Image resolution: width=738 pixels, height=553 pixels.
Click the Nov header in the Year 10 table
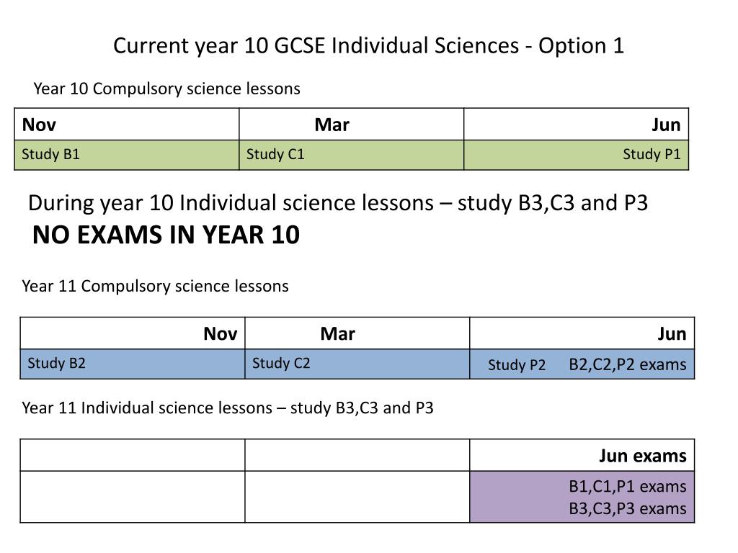pos(39,125)
